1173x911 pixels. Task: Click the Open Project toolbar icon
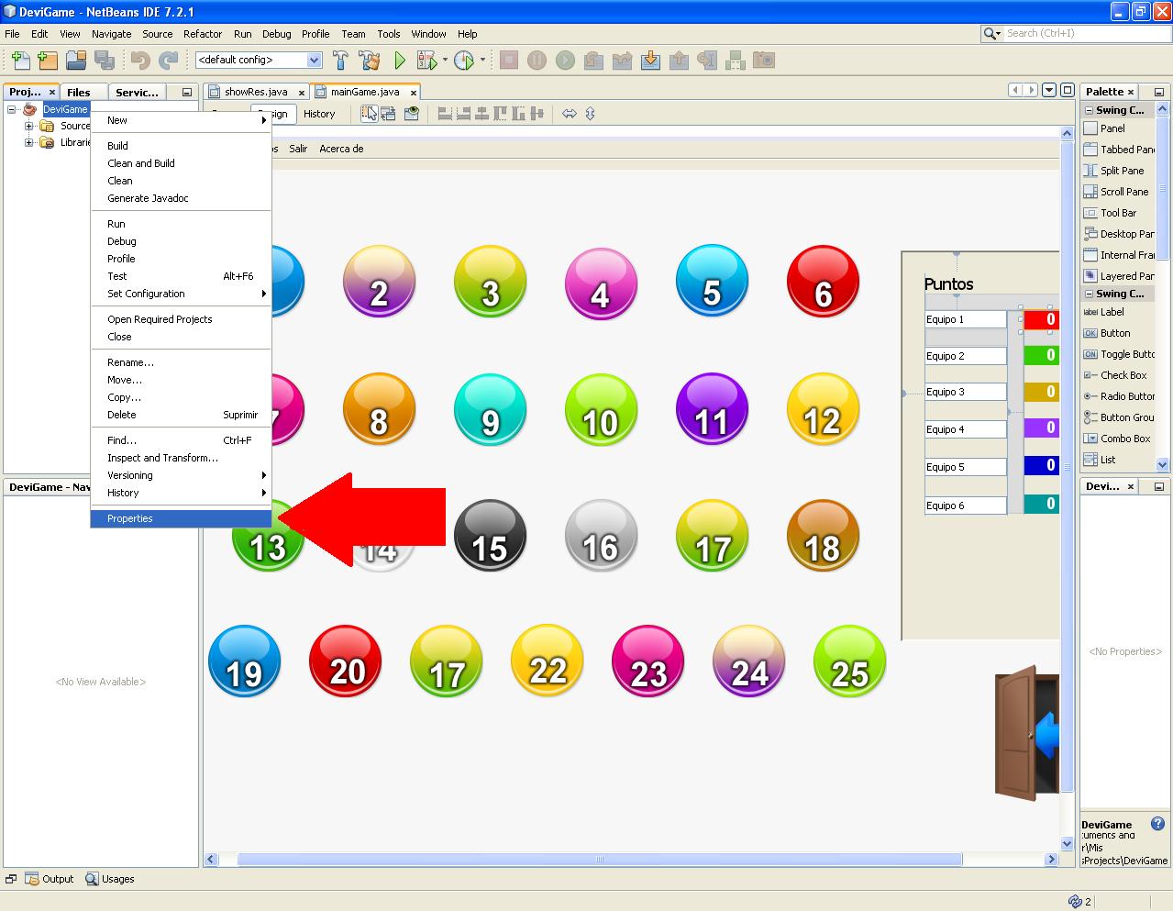pos(76,61)
